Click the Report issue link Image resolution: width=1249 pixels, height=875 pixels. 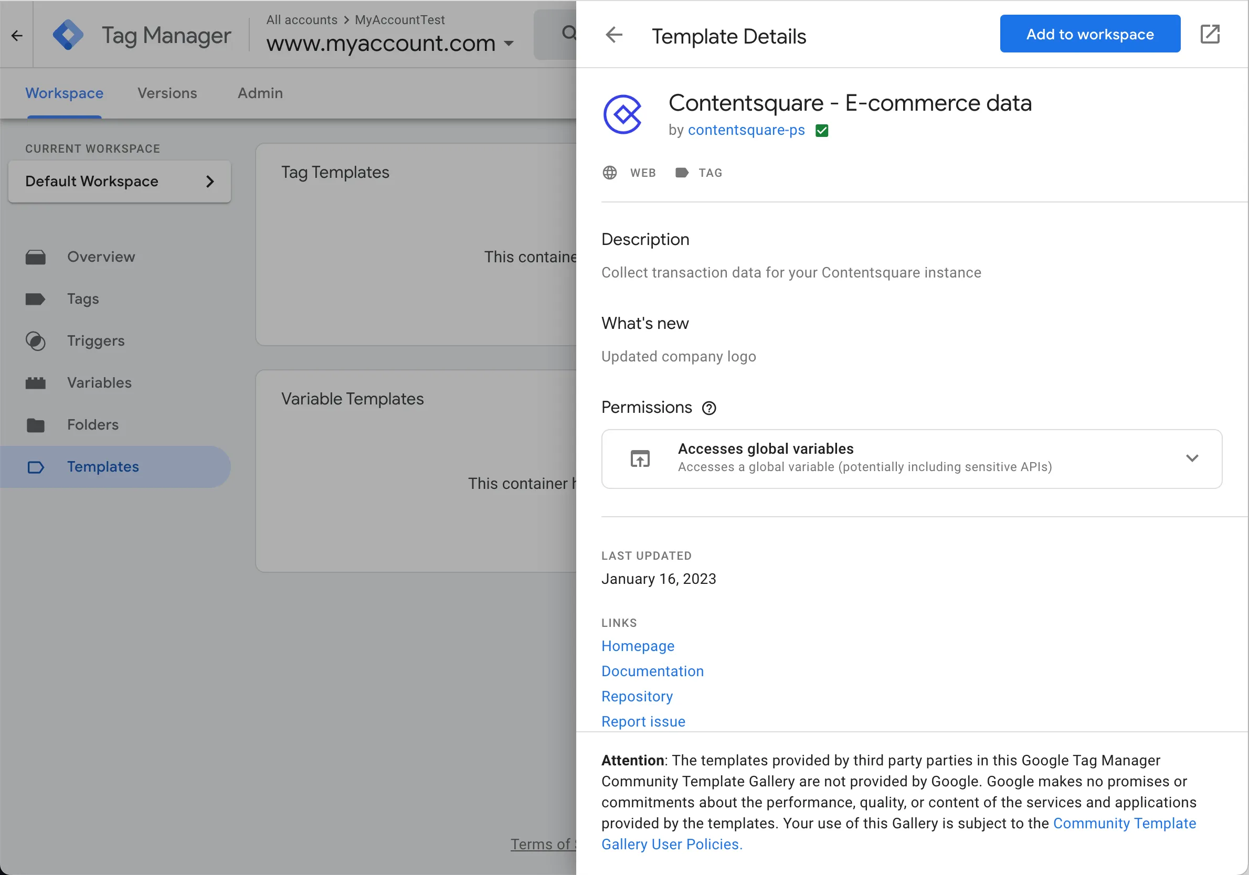[x=643, y=722]
